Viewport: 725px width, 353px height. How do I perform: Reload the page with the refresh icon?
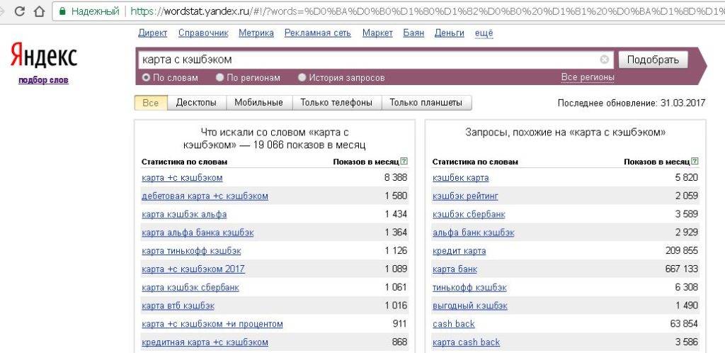coord(21,11)
